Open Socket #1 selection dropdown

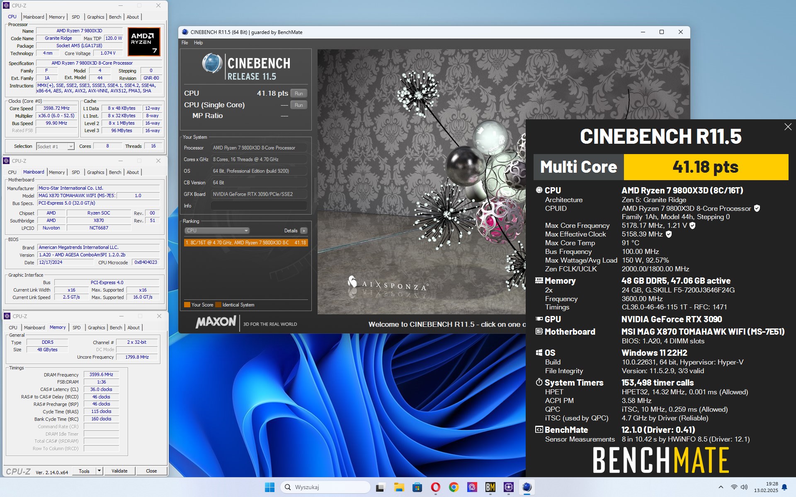tap(55, 146)
